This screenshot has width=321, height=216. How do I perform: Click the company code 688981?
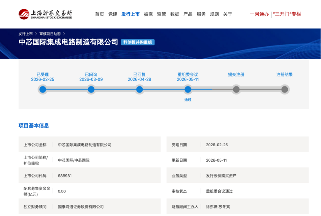coord(65,176)
